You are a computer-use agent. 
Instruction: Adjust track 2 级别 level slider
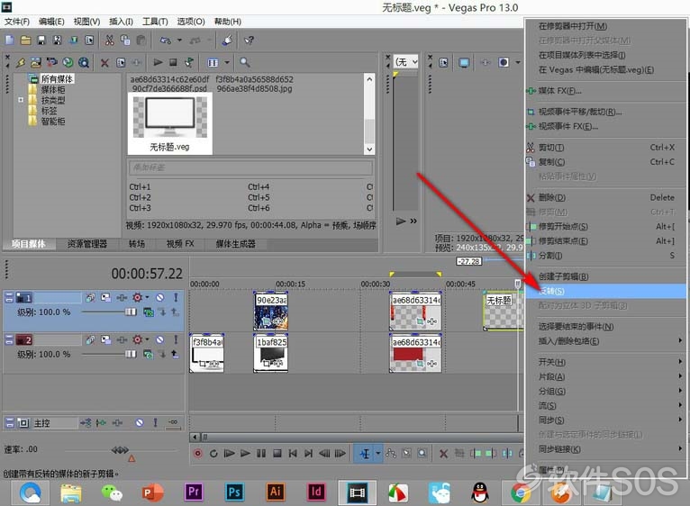click(x=131, y=354)
